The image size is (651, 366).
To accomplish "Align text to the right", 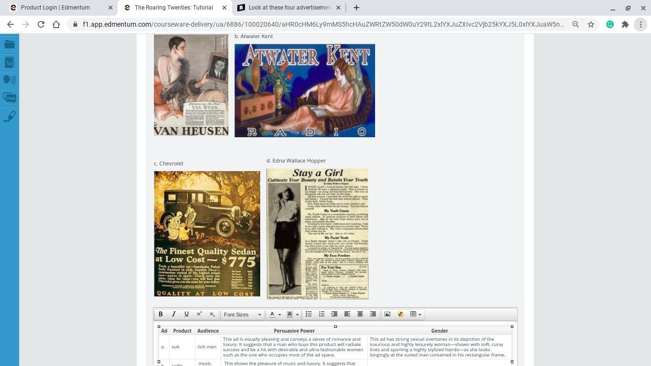I will click(x=373, y=315).
